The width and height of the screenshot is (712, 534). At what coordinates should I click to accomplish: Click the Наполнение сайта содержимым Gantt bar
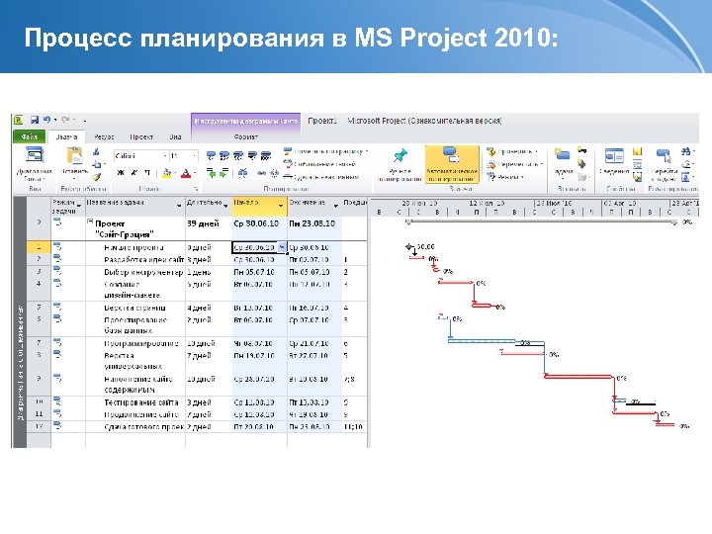coord(578,376)
